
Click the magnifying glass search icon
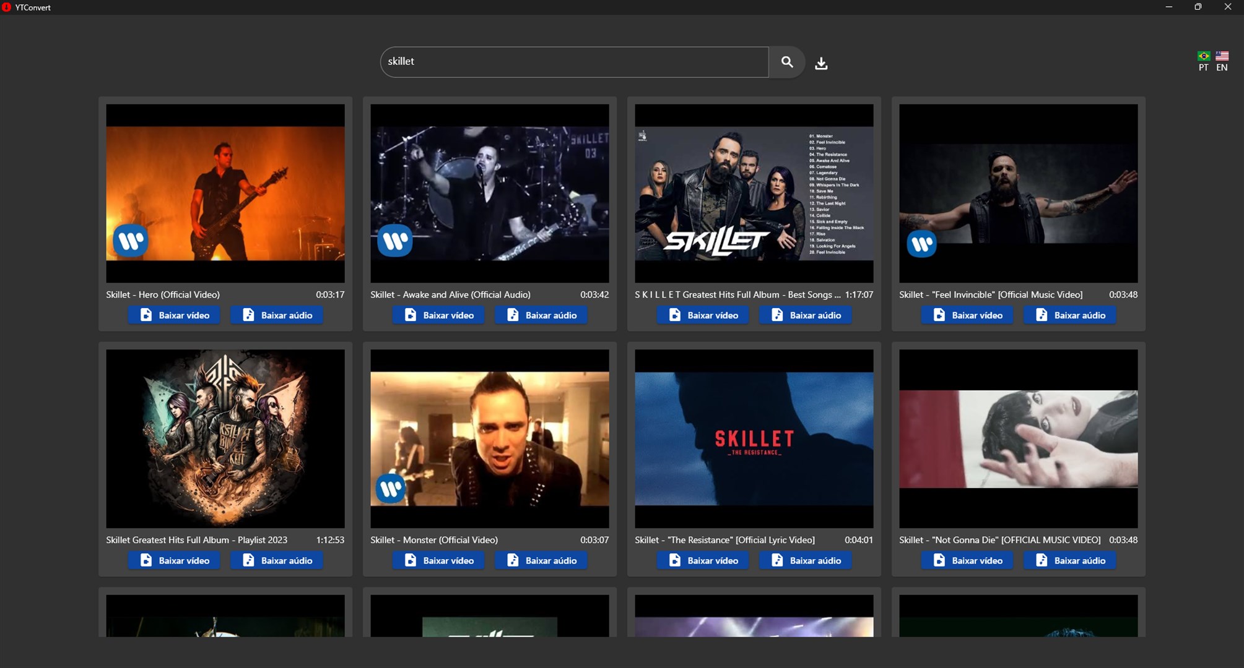(x=786, y=62)
